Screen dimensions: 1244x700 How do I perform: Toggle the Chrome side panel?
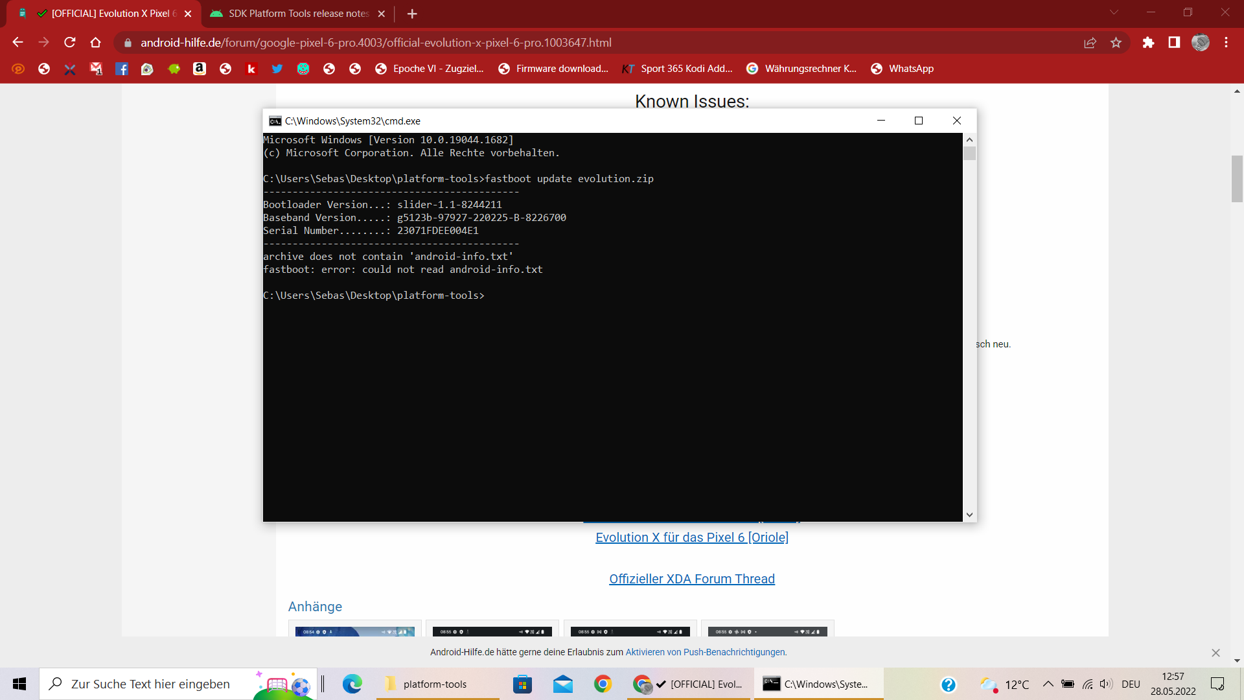[1174, 43]
